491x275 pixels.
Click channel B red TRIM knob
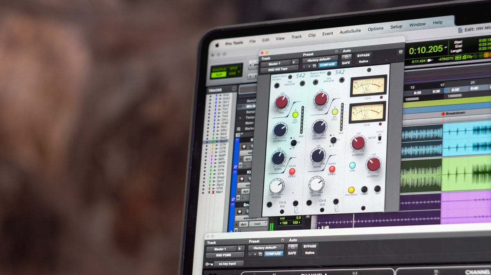coord(321,98)
